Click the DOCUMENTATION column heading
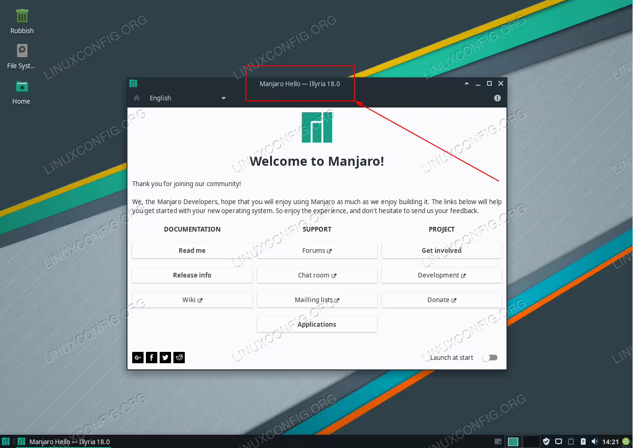633x448 pixels. coord(192,229)
